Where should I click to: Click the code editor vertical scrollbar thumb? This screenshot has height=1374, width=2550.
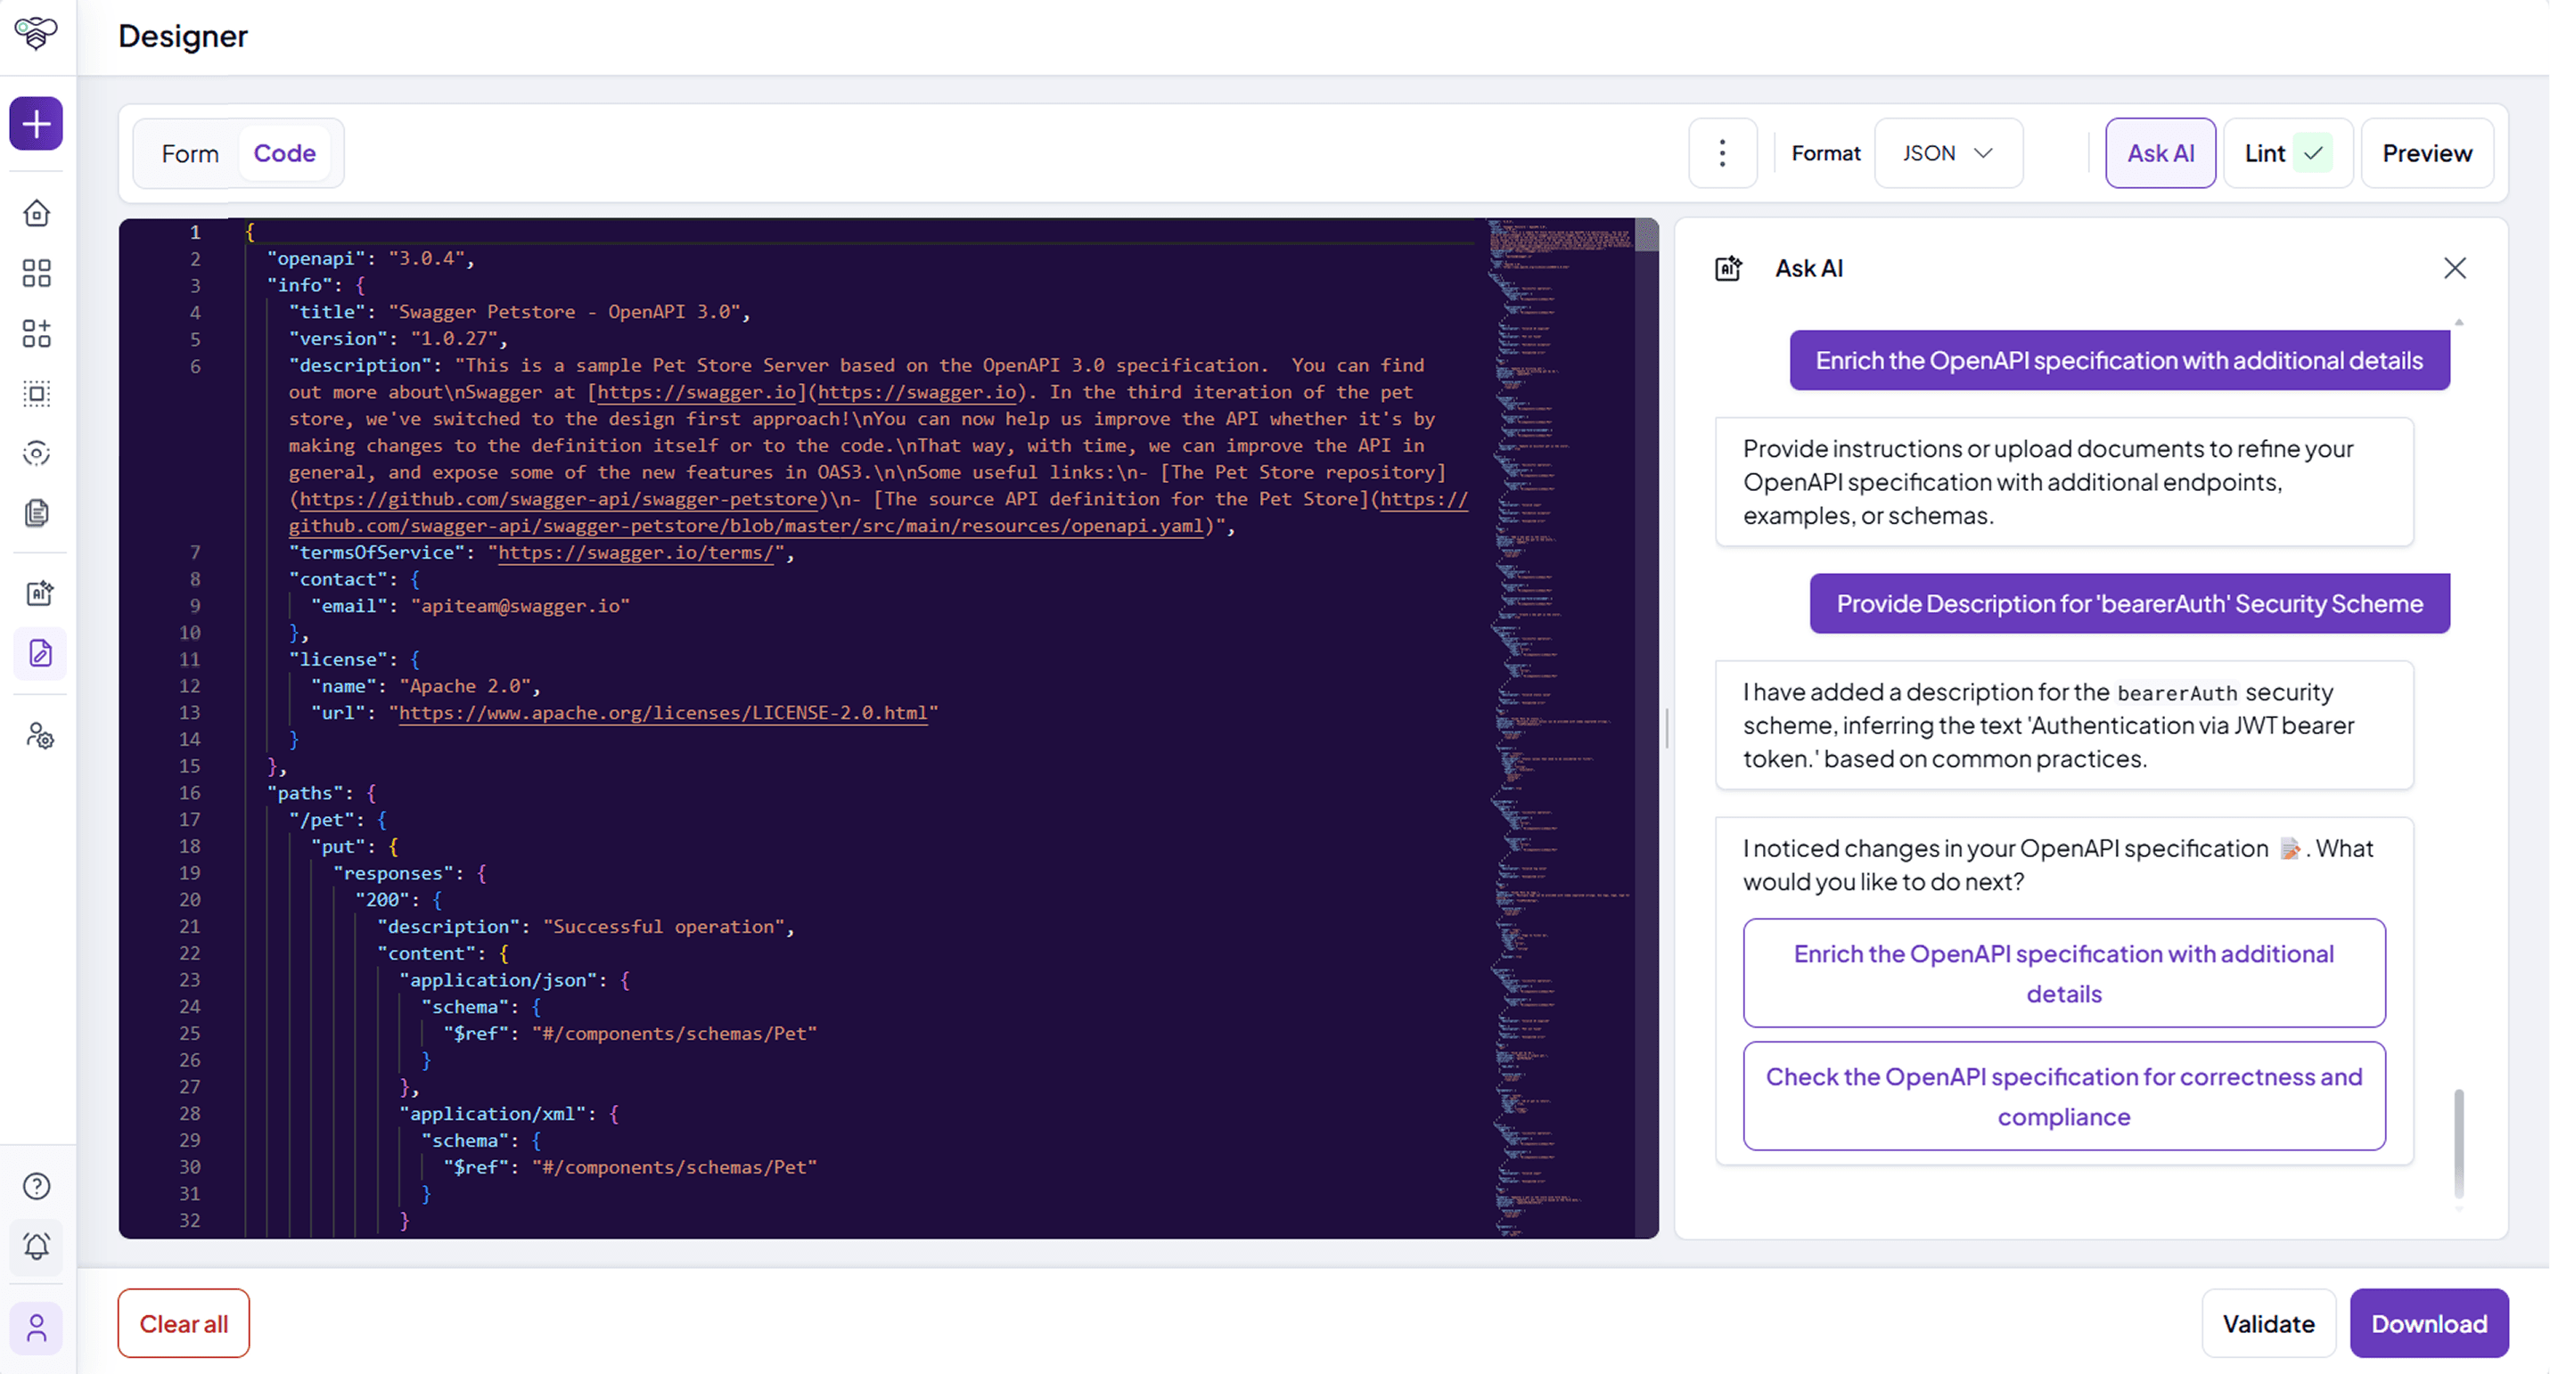coord(1647,235)
